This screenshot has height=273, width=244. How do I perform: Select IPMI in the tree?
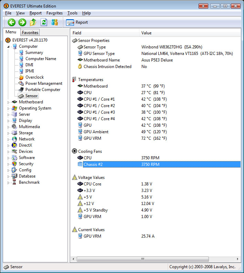coord(30,71)
